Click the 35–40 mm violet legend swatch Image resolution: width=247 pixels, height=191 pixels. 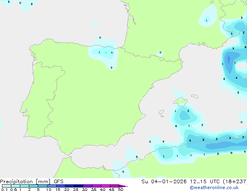point(97,186)
